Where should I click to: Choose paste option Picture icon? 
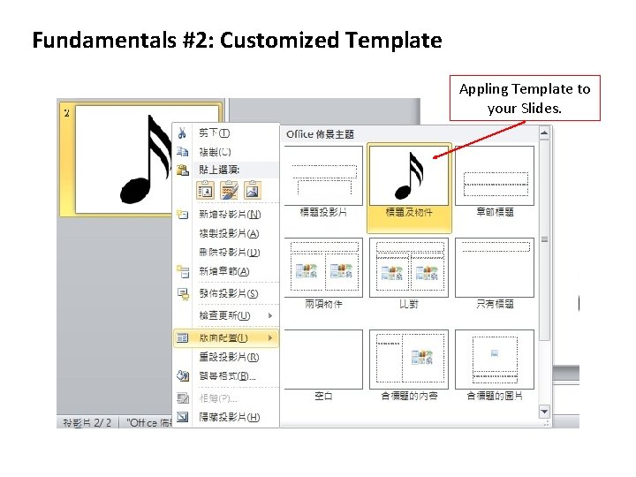click(253, 190)
